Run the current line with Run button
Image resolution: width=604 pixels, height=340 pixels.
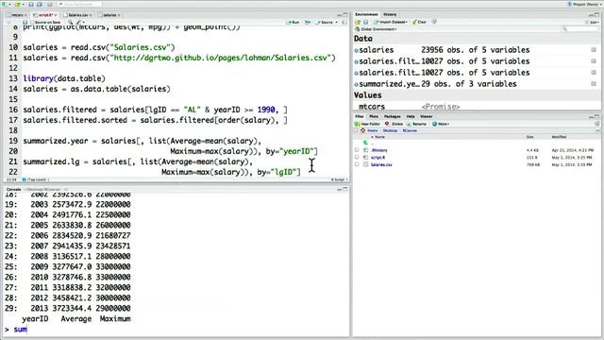pyautogui.click(x=294, y=23)
